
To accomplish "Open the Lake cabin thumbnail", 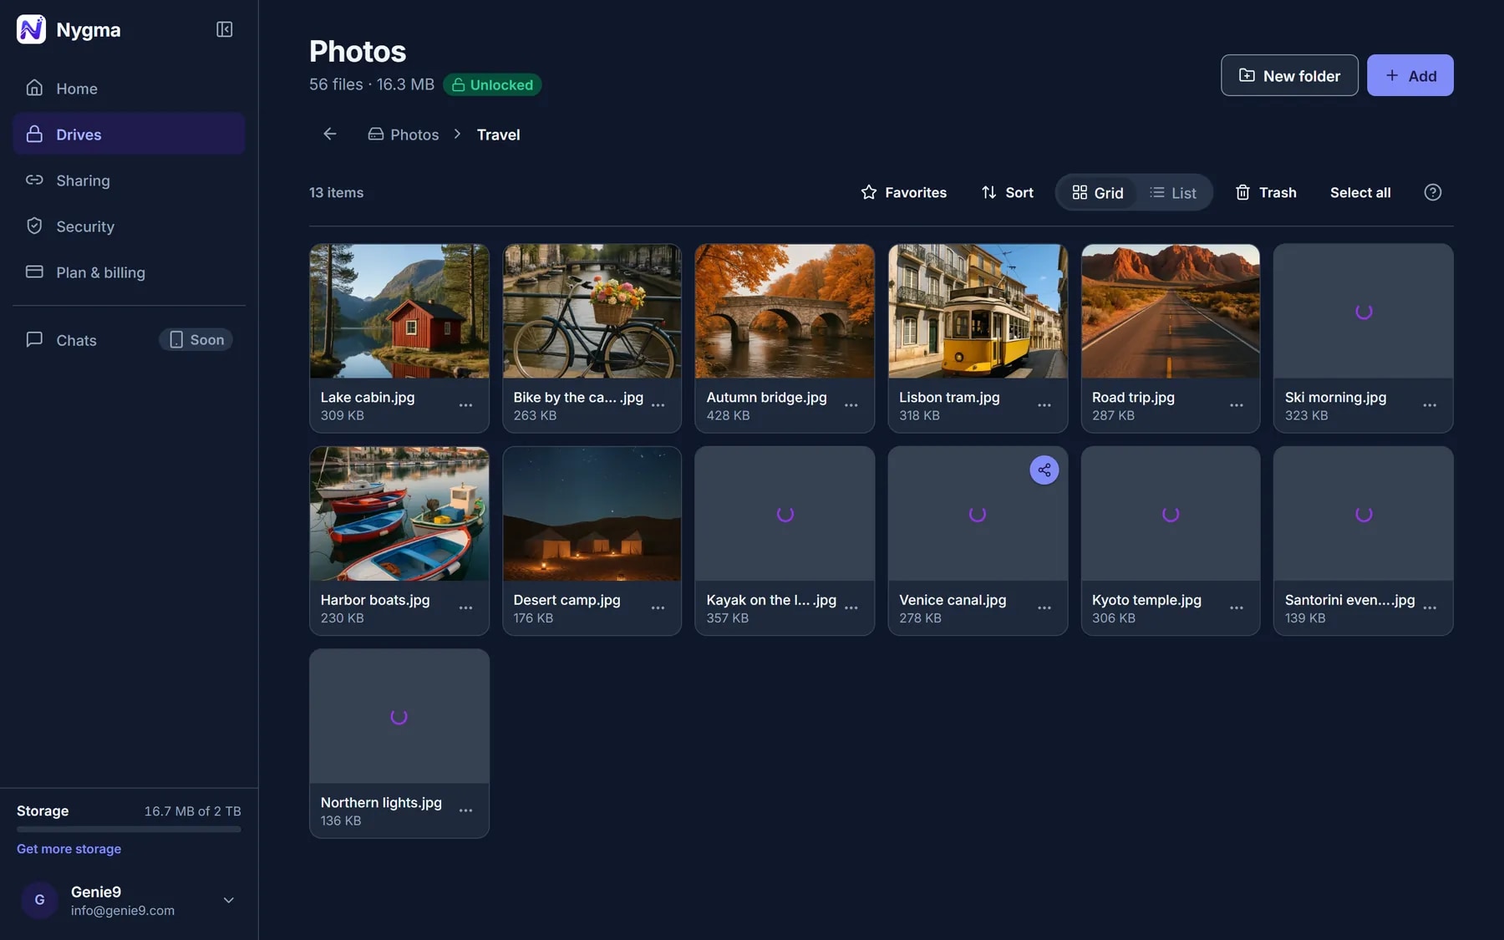I will coord(399,311).
